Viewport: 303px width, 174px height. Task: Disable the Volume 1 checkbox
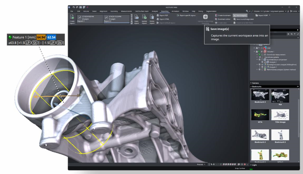coord(262,52)
